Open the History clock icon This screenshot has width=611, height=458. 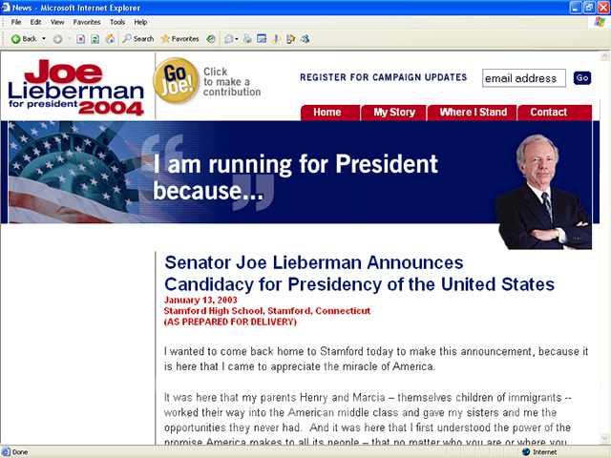[x=211, y=39]
